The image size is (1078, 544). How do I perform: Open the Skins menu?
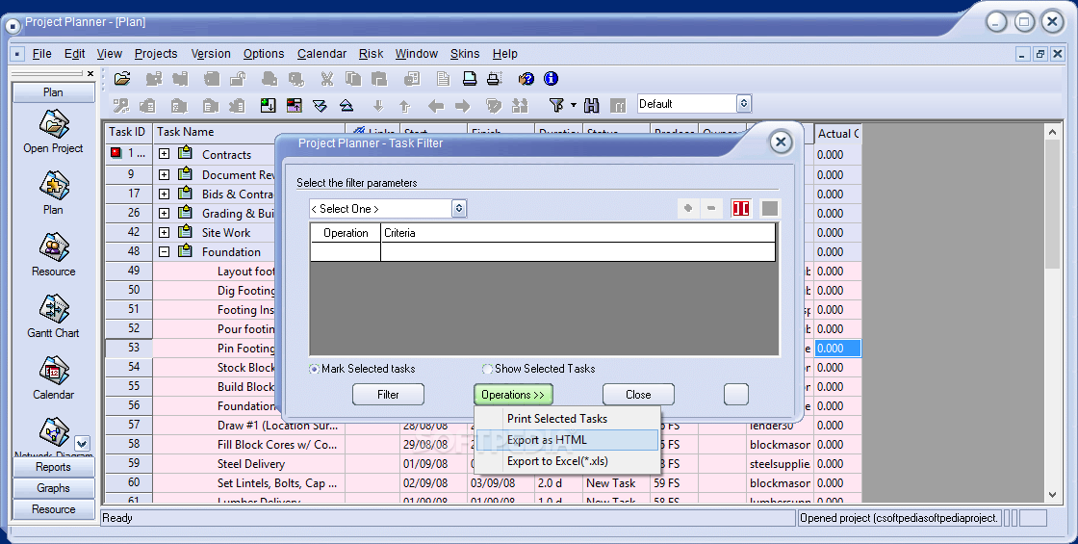tap(465, 54)
